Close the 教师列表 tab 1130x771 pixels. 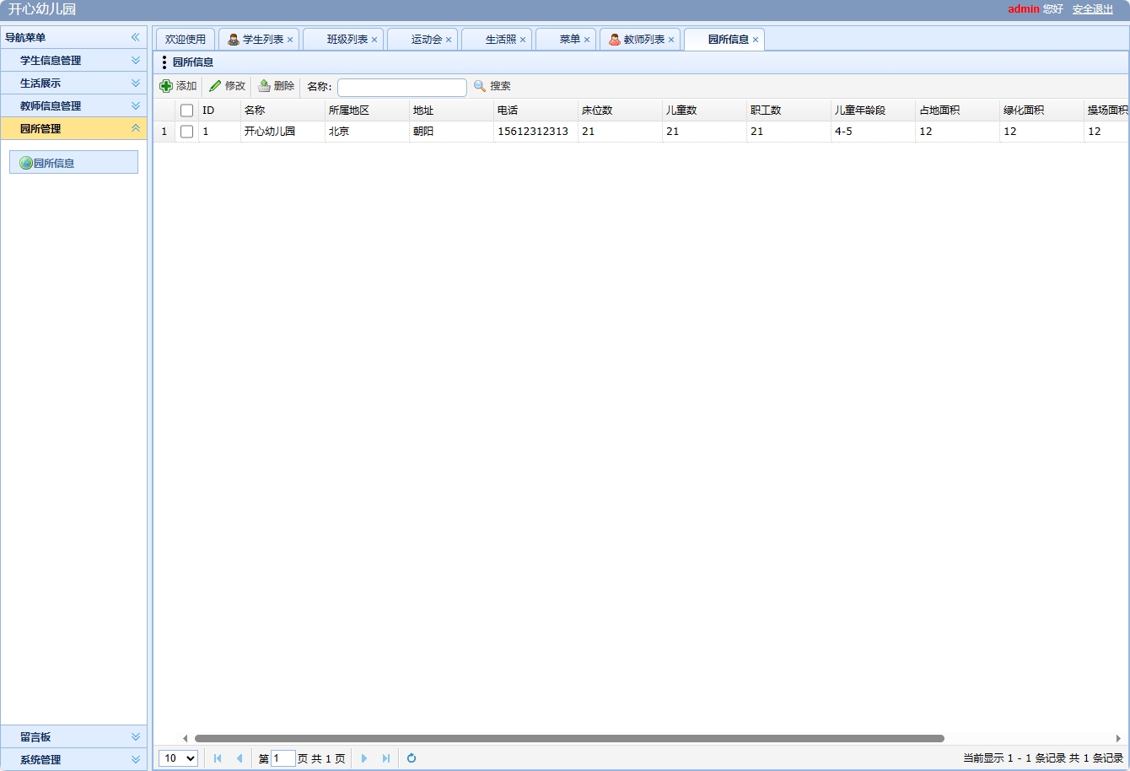point(671,40)
